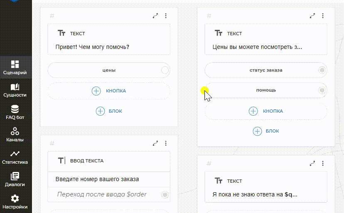Open three-dot menu of Цены block
344x213 pixels.
pos(323,16)
